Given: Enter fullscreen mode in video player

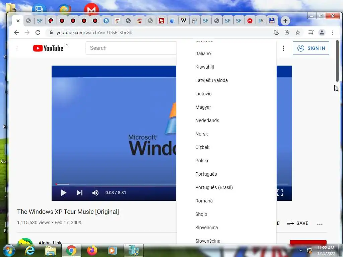Looking at the screenshot, I should [280, 193].
